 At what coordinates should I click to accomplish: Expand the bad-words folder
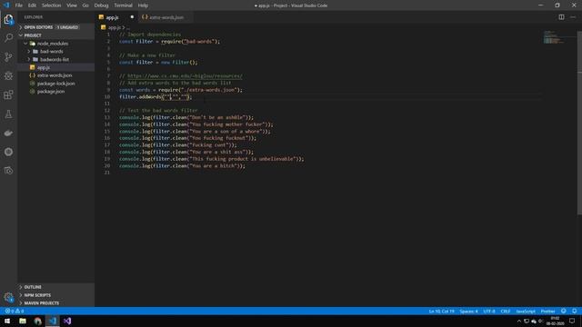[x=56, y=52]
